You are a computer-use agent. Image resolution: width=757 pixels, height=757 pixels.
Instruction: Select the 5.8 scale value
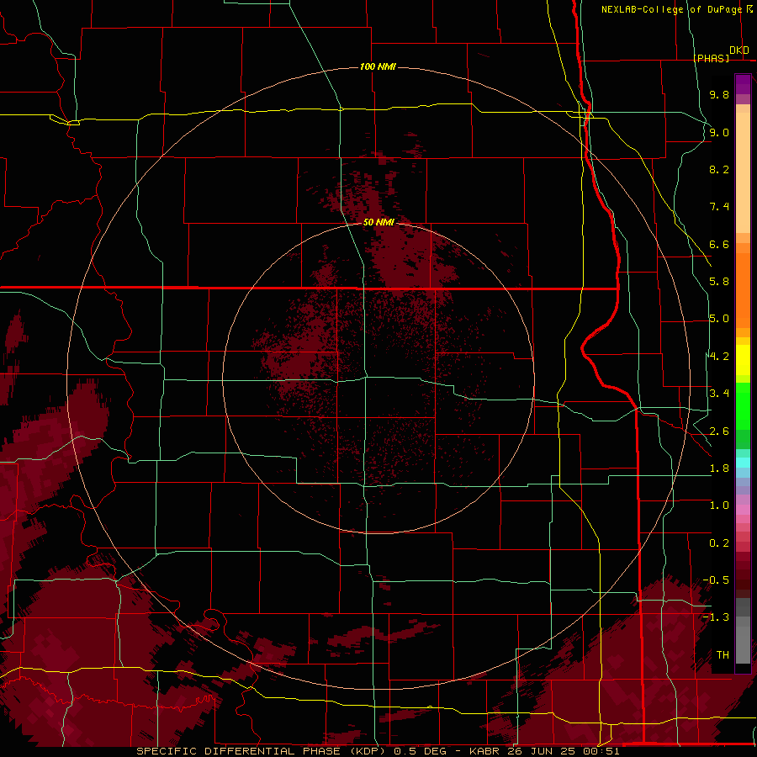[719, 282]
